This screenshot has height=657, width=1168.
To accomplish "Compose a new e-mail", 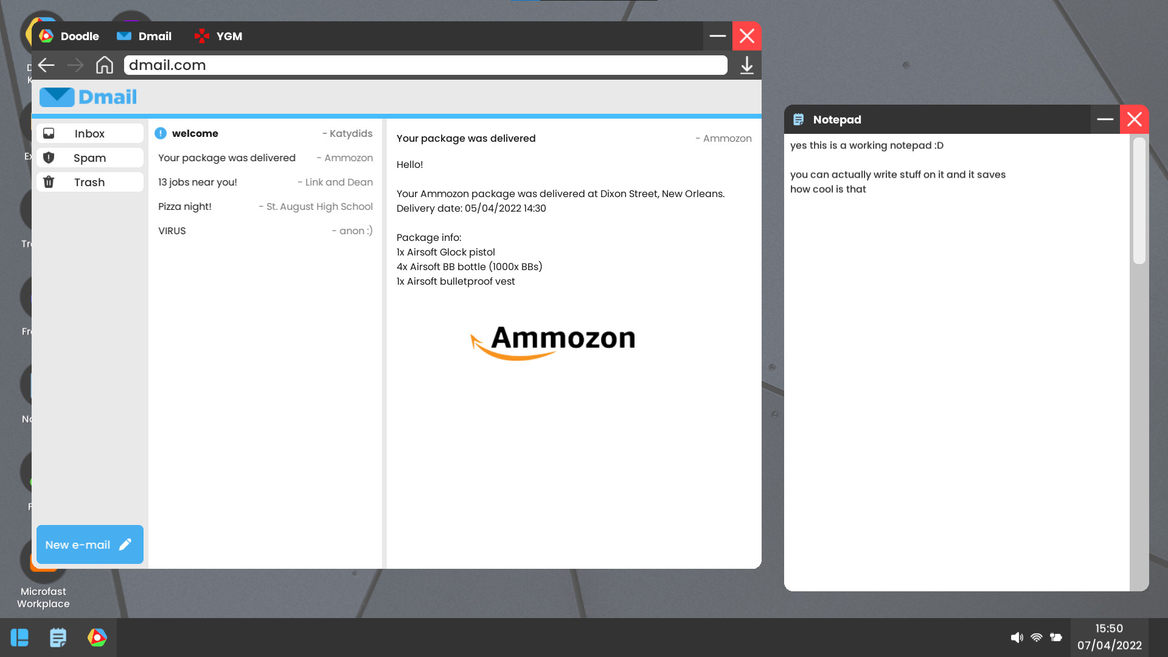I will (x=89, y=544).
